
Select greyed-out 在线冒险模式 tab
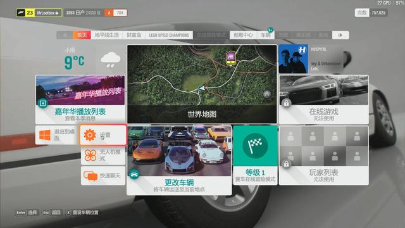click(x=211, y=35)
